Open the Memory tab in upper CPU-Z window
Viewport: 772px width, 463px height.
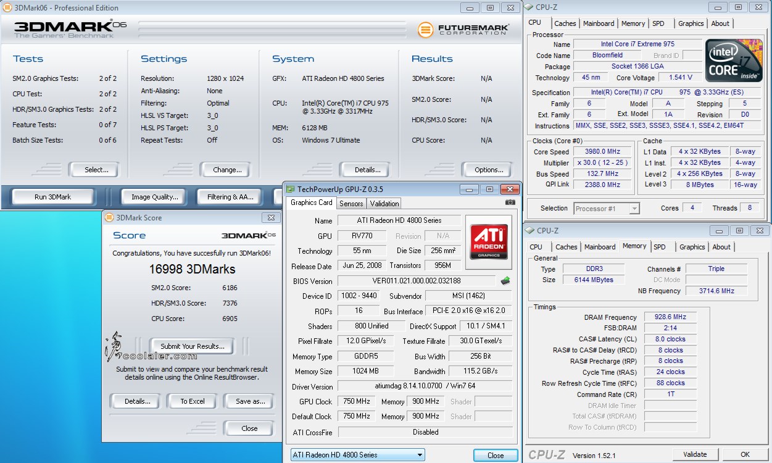(x=633, y=23)
